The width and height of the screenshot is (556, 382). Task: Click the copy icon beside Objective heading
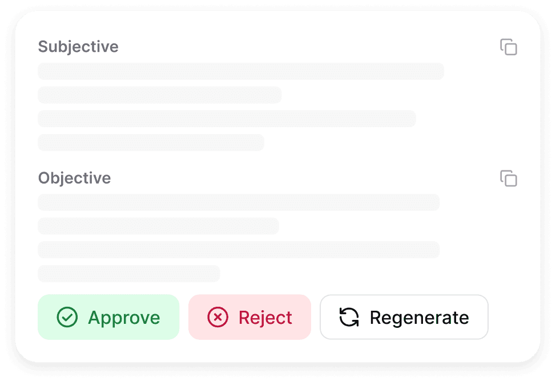pos(508,178)
